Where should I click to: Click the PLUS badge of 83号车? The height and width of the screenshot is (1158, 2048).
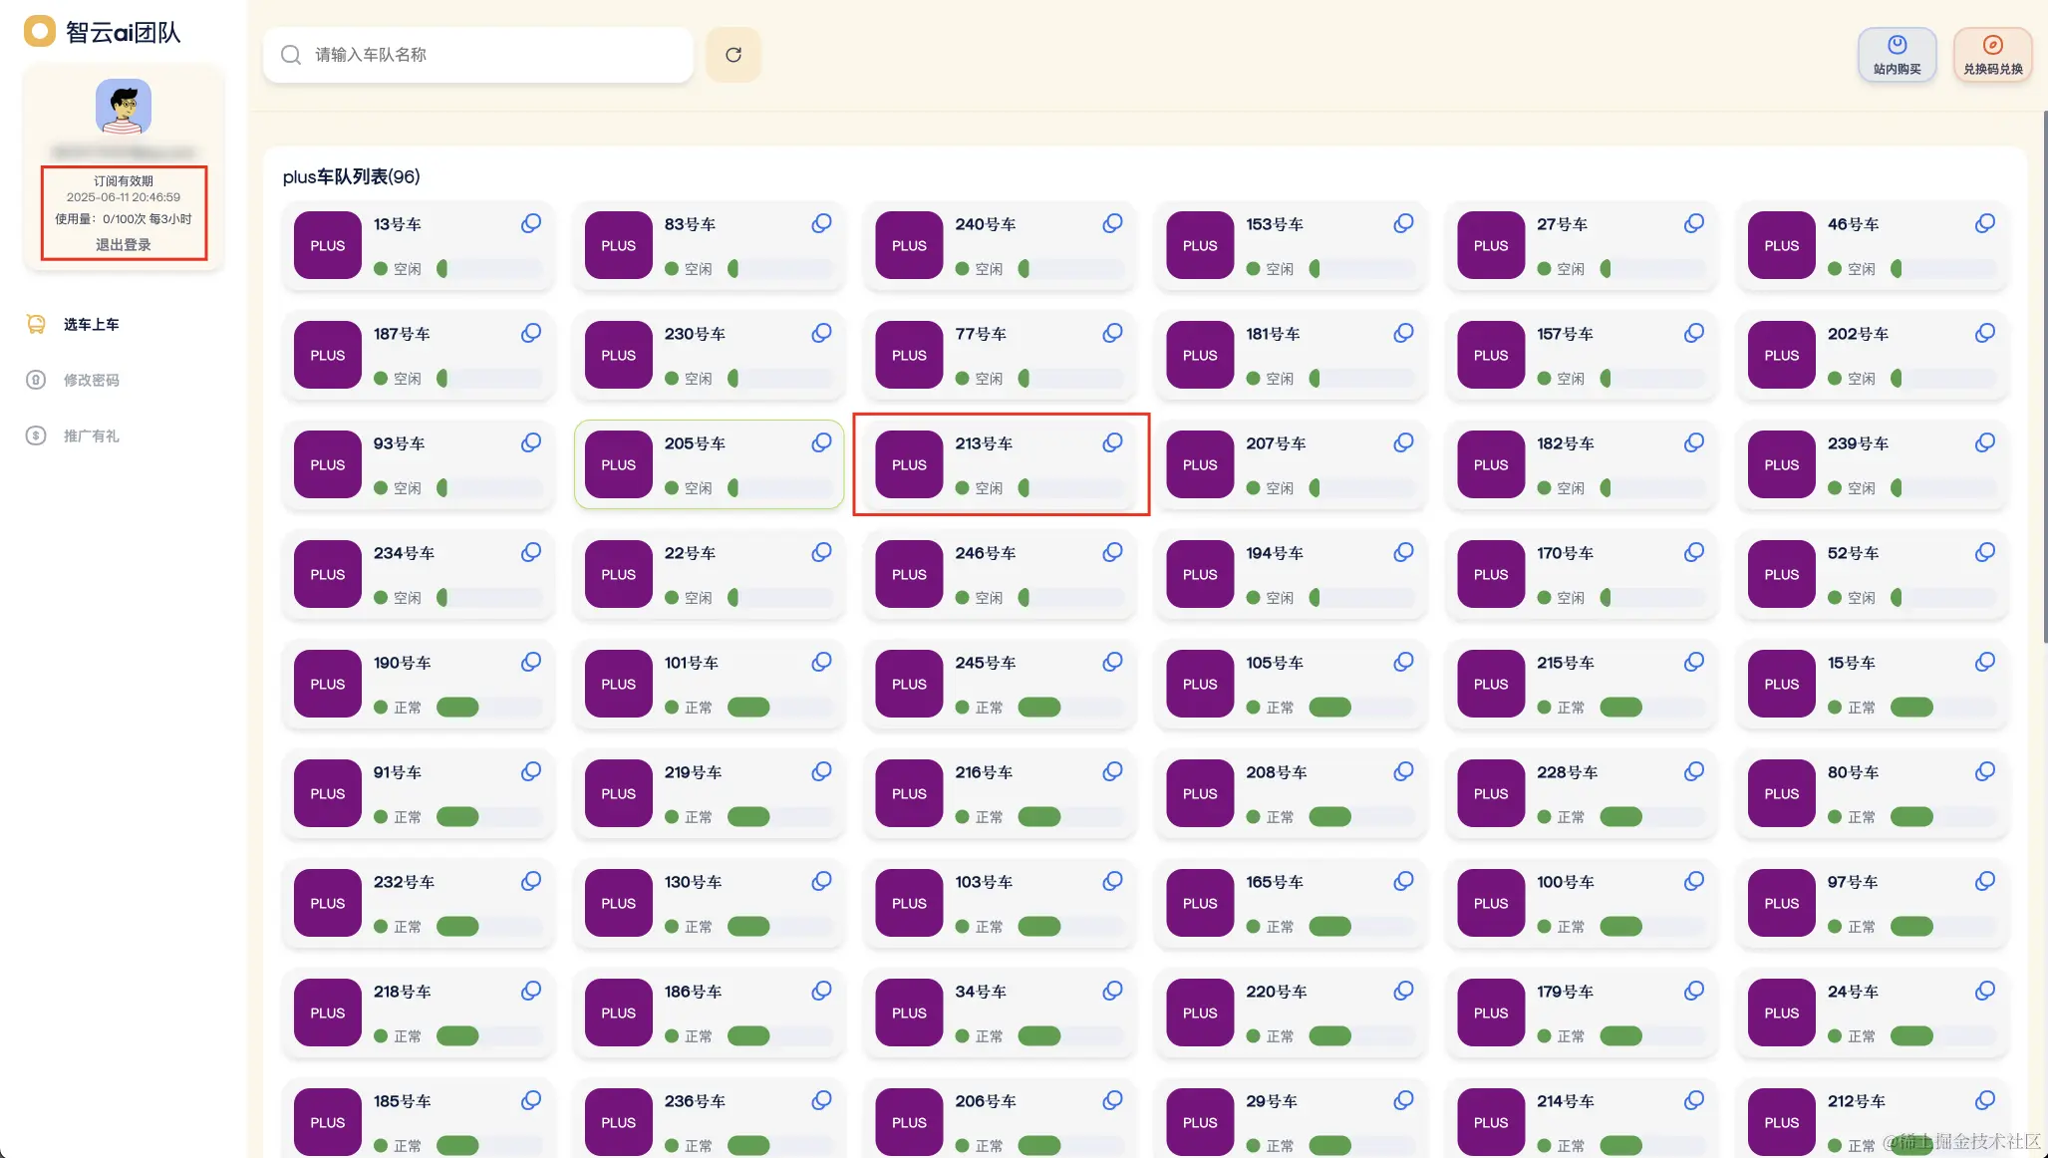(618, 245)
